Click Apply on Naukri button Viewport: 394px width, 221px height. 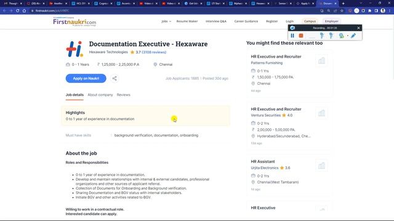point(86,79)
